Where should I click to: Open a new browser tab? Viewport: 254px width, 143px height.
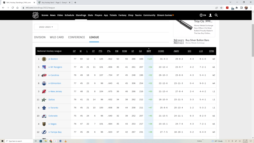tap(75, 3)
